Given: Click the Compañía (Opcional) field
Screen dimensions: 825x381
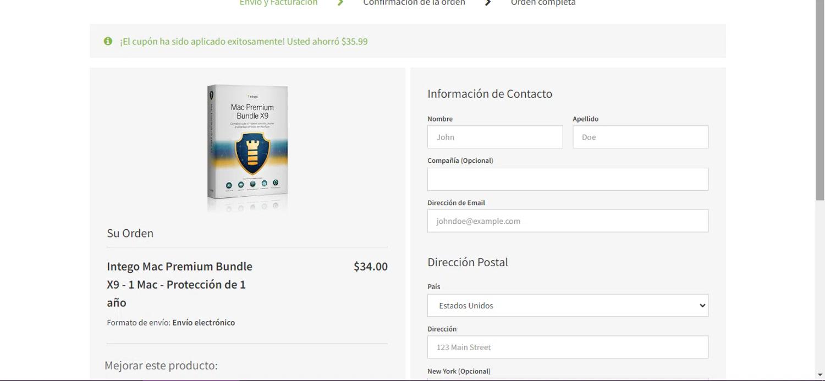Looking at the screenshot, I should (568, 179).
